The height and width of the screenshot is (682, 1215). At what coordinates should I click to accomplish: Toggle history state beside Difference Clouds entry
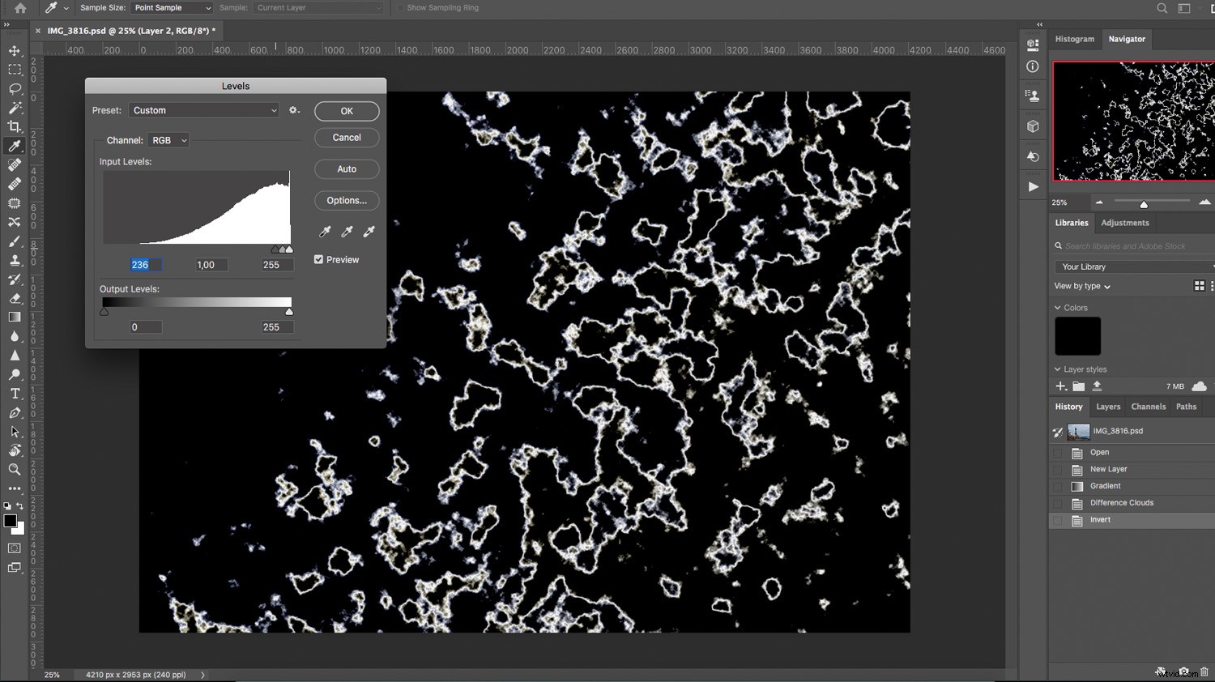tap(1059, 503)
